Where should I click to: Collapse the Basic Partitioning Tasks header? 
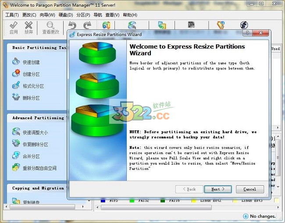[x=37, y=48]
